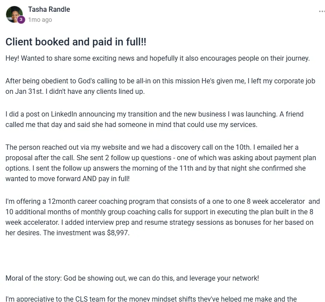Click the word 'LinkedIn' in the post
325x302 pixels.
coord(64,114)
